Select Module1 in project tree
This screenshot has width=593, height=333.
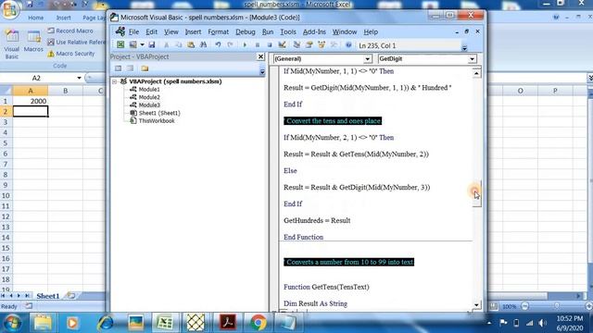(x=149, y=90)
